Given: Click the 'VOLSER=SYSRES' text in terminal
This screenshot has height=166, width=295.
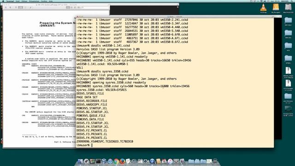Looking at the screenshot, I should click(x=116, y=90).
